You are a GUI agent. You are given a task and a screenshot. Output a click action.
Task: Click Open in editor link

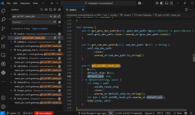click(40, 29)
